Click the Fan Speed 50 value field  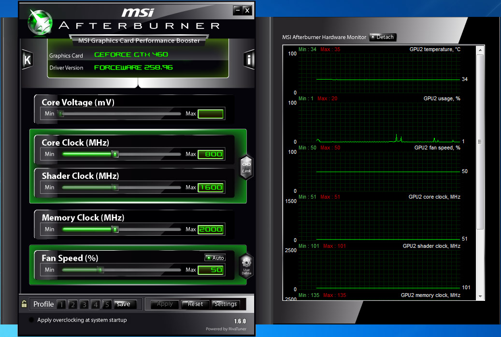tap(210, 270)
